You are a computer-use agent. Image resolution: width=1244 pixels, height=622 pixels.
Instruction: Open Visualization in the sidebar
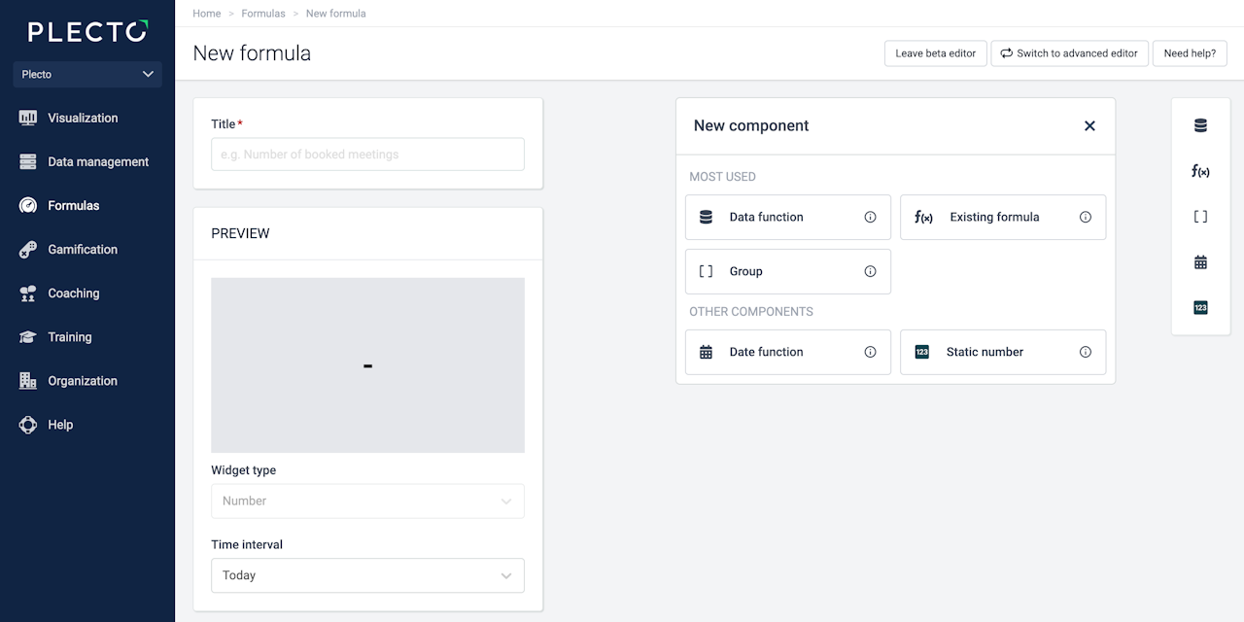(83, 118)
